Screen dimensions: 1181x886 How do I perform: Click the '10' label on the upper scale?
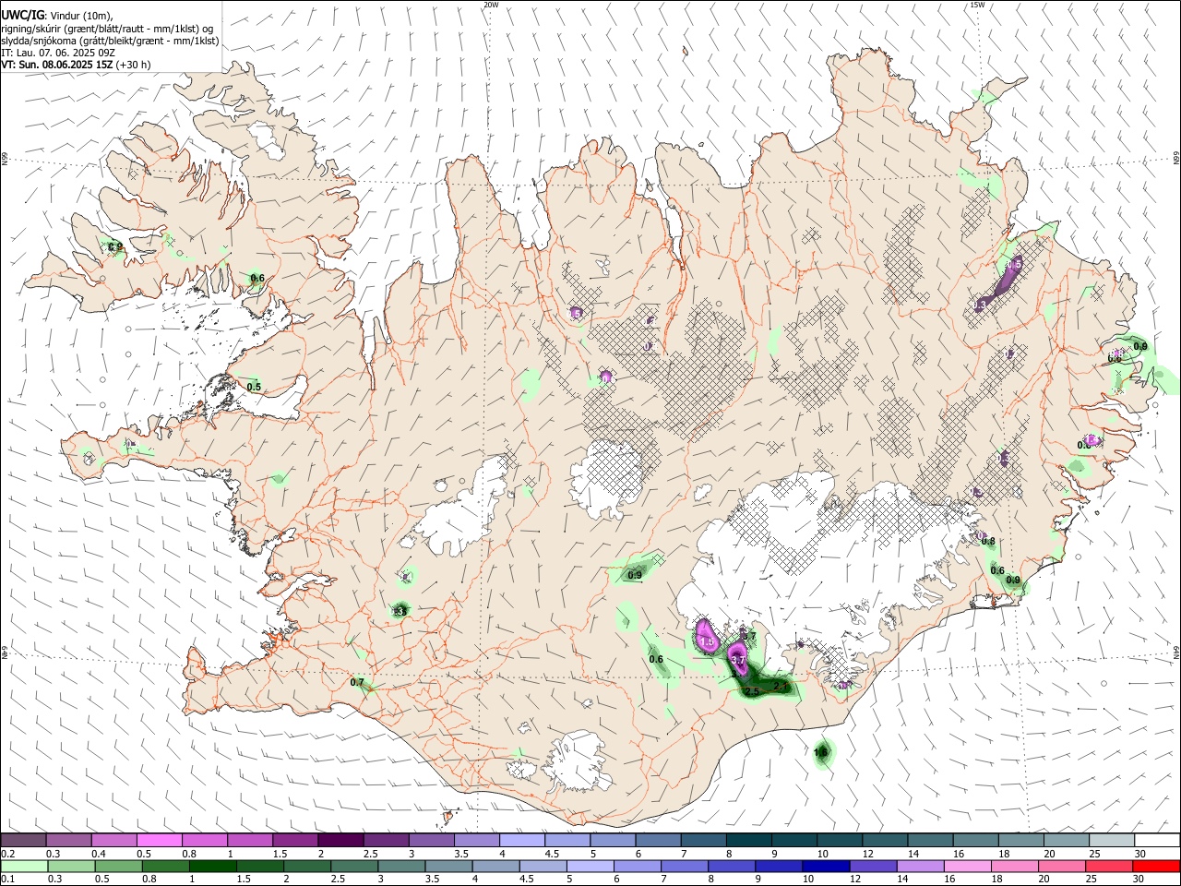(823, 854)
